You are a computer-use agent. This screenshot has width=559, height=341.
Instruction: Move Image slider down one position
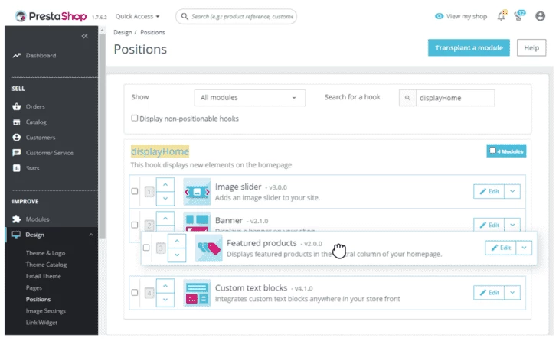[166, 199]
